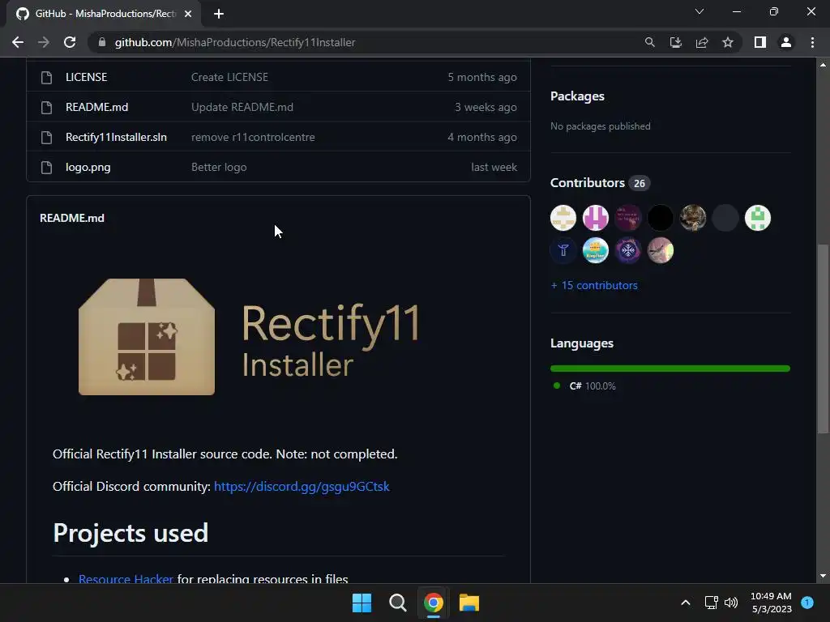Click file icon beside README.md row
This screenshot has height=622, width=830.
click(46, 108)
